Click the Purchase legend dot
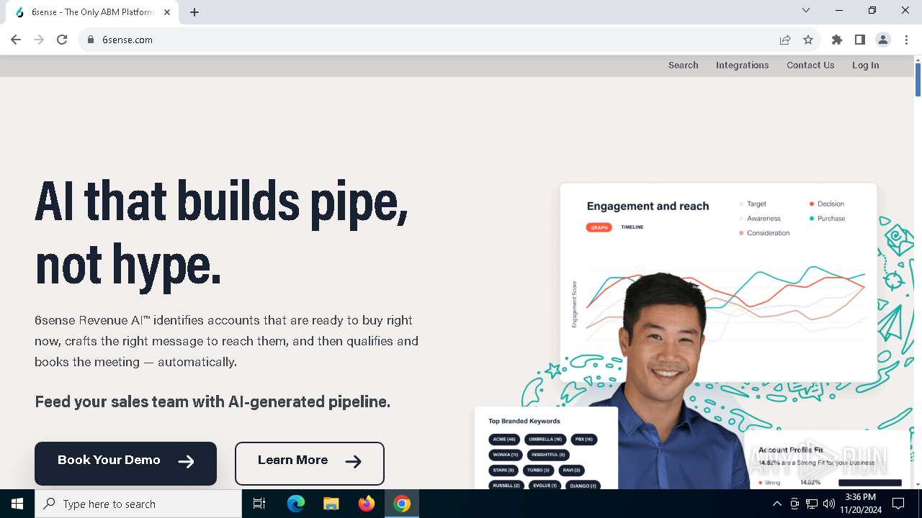This screenshot has height=518, width=922. (812, 219)
